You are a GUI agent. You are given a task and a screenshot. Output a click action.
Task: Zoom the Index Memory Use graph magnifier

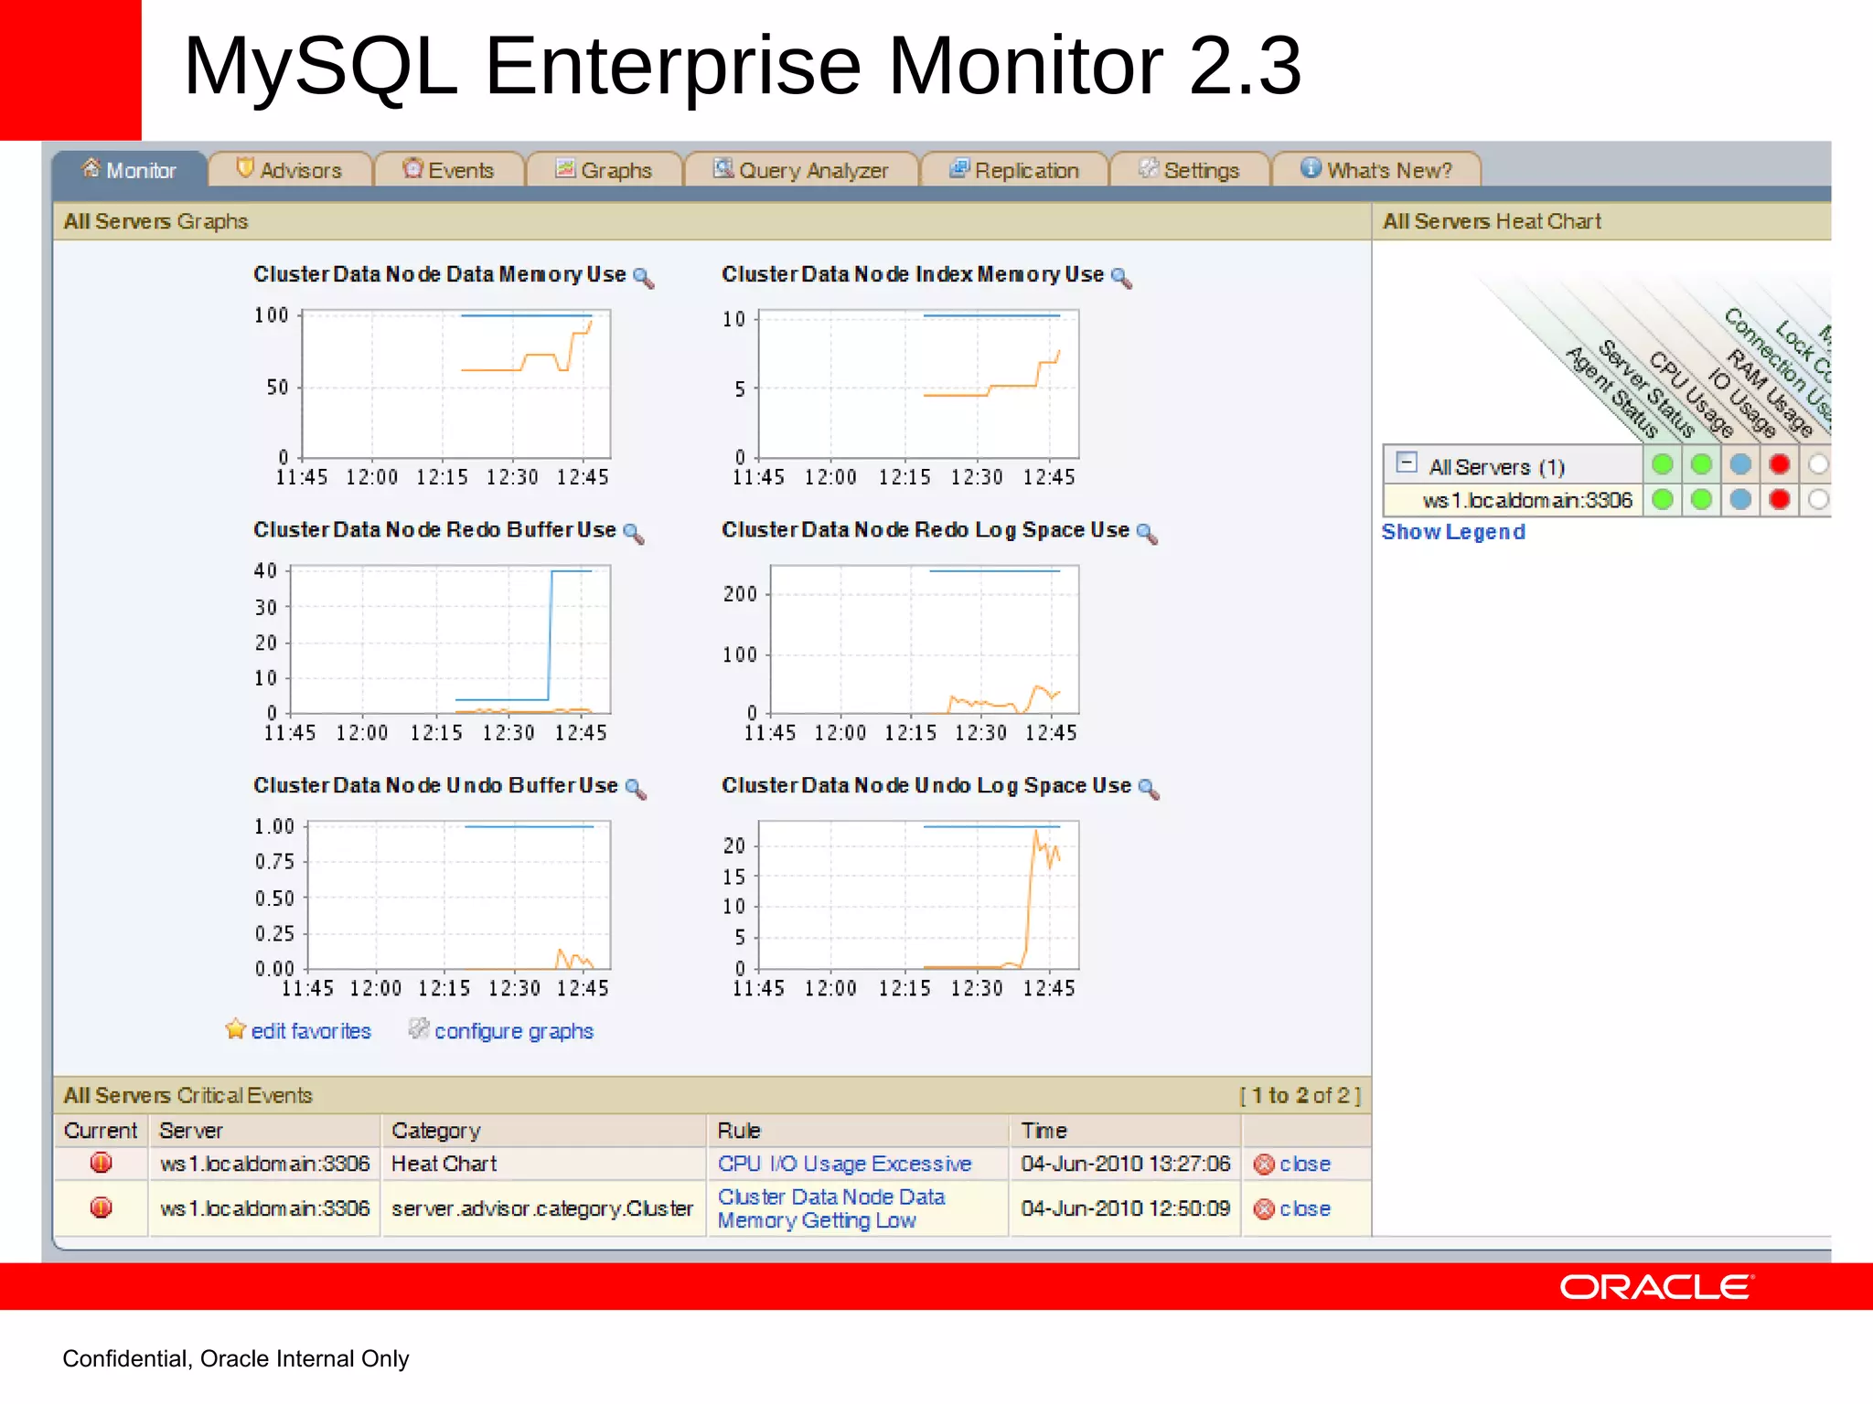point(1121,277)
